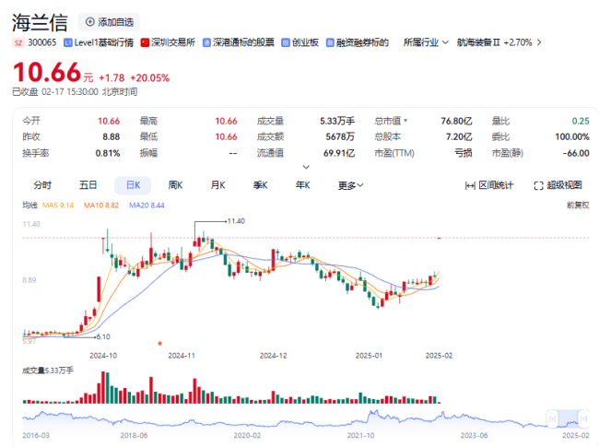Click the 2025-02 chart date label
Screen dimensions: 599x447
(439, 356)
